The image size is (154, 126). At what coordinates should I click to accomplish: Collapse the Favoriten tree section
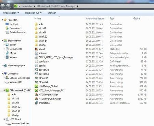[2, 20]
